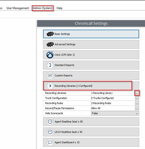Click the Agent Dashboard chat bubble icon
The height and width of the screenshot is (149, 145).
(x=50, y=142)
